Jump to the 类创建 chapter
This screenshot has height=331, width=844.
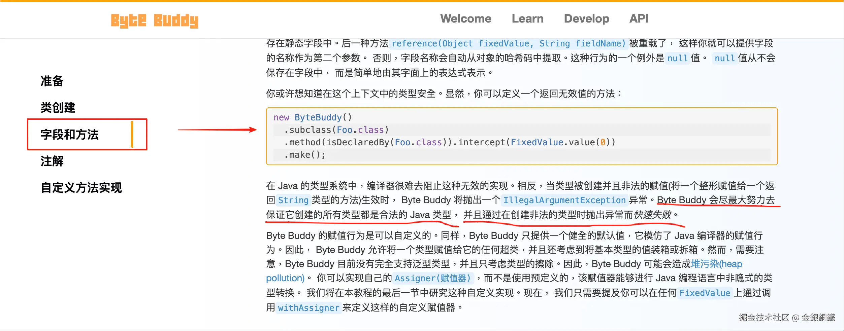[x=58, y=108]
